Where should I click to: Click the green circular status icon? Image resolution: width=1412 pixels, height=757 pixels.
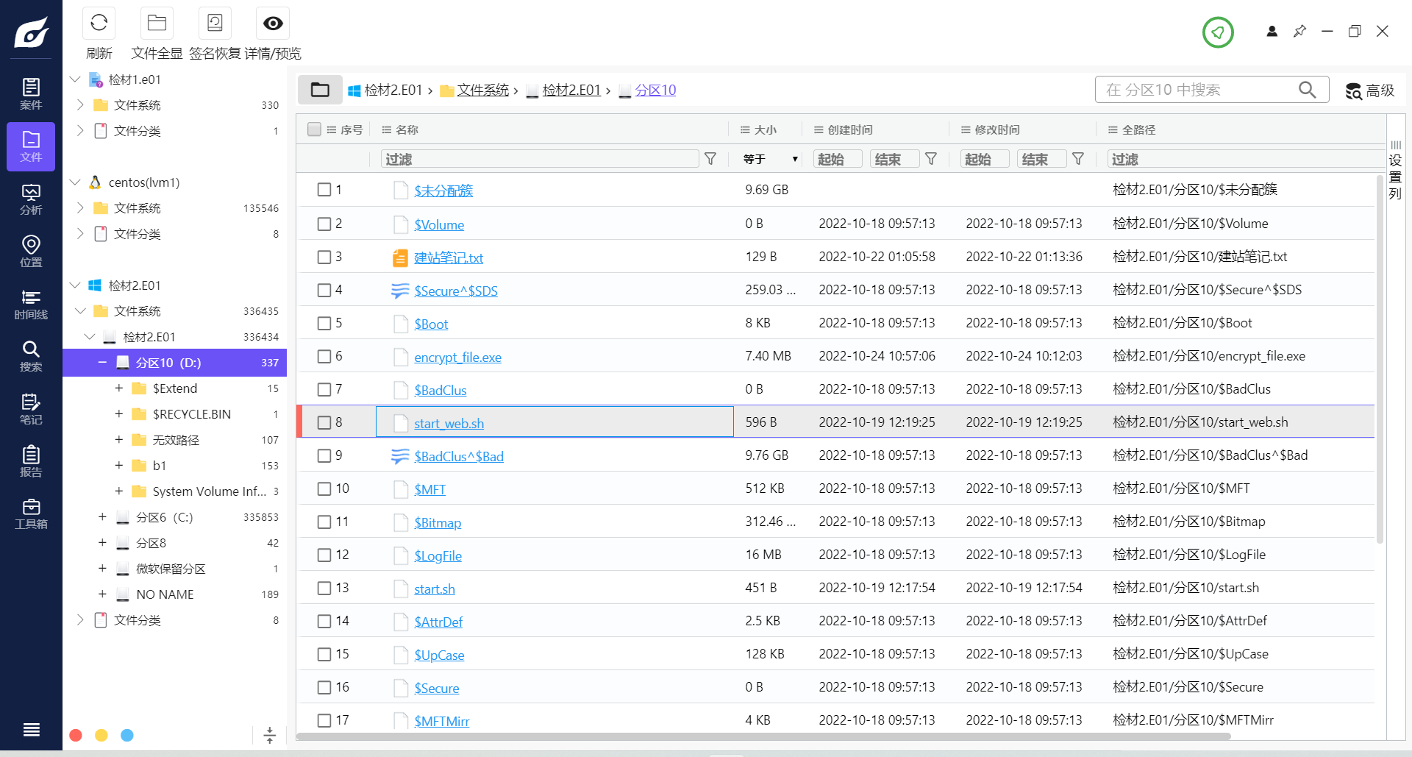[x=1218, y=32]
